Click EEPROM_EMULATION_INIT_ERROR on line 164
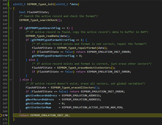The height and width of the screenshot is (125, 162). [103, 92]
